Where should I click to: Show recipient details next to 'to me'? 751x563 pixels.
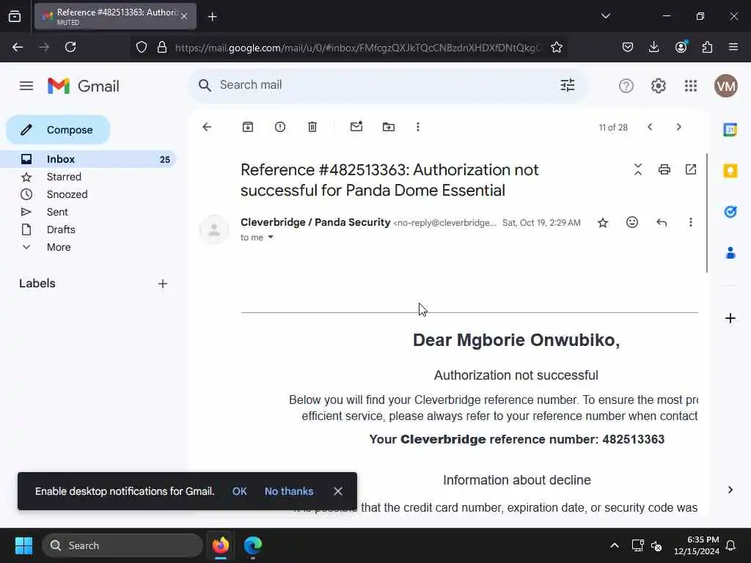[271, 238]
